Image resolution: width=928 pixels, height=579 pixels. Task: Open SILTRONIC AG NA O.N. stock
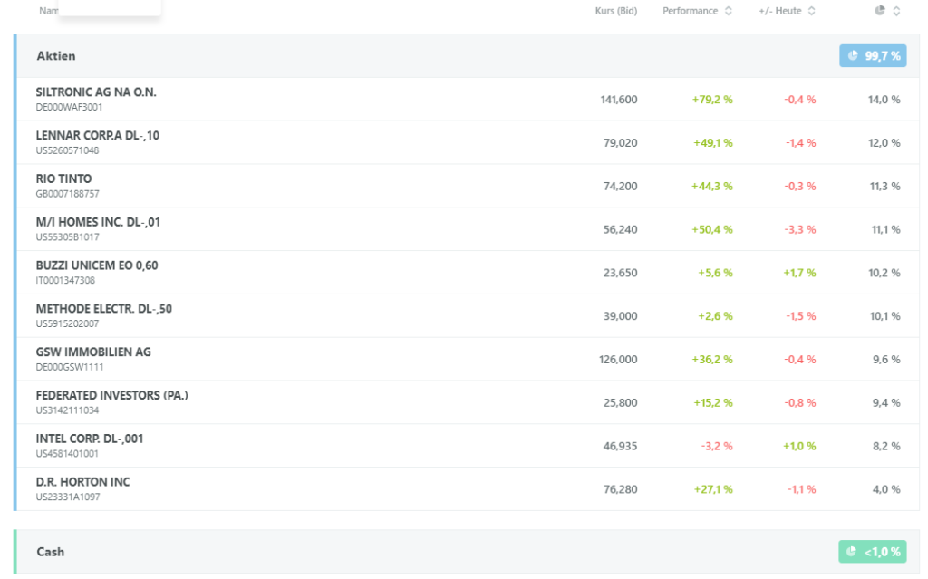(96, 92)
